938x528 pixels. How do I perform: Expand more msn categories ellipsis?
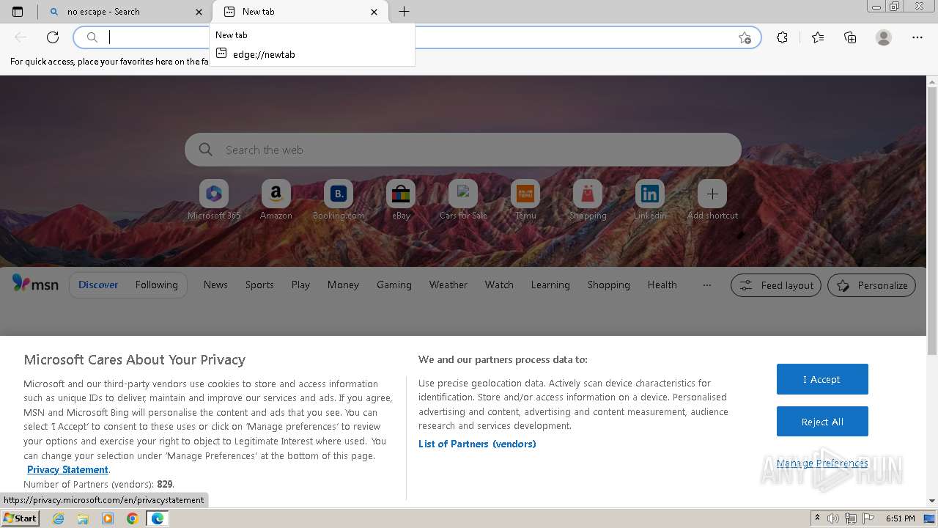tap(706, 285)
